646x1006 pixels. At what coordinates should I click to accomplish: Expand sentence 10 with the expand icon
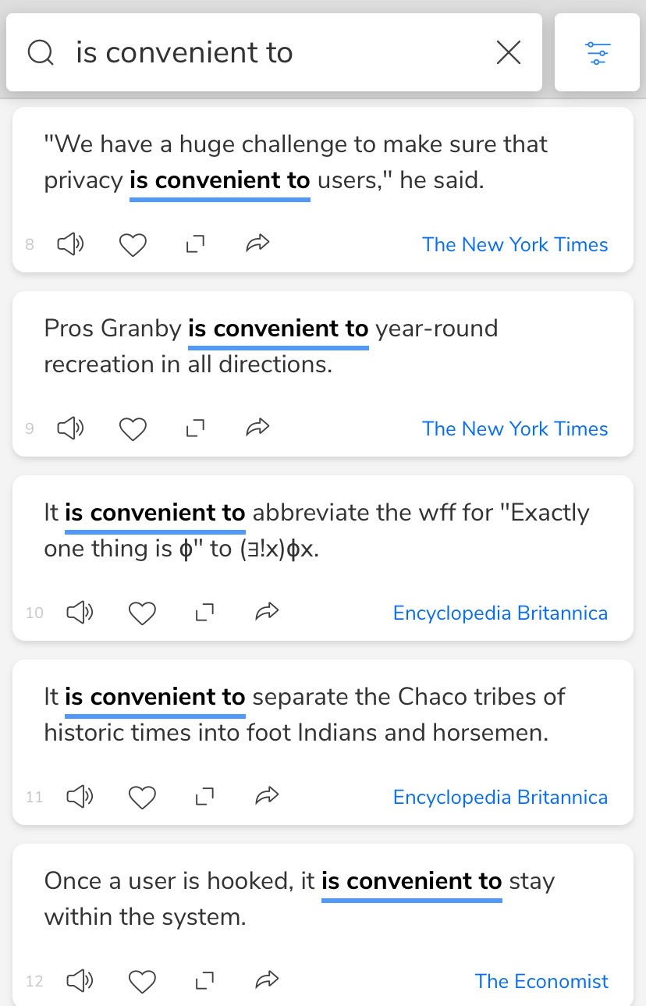(x=204, y=613)
